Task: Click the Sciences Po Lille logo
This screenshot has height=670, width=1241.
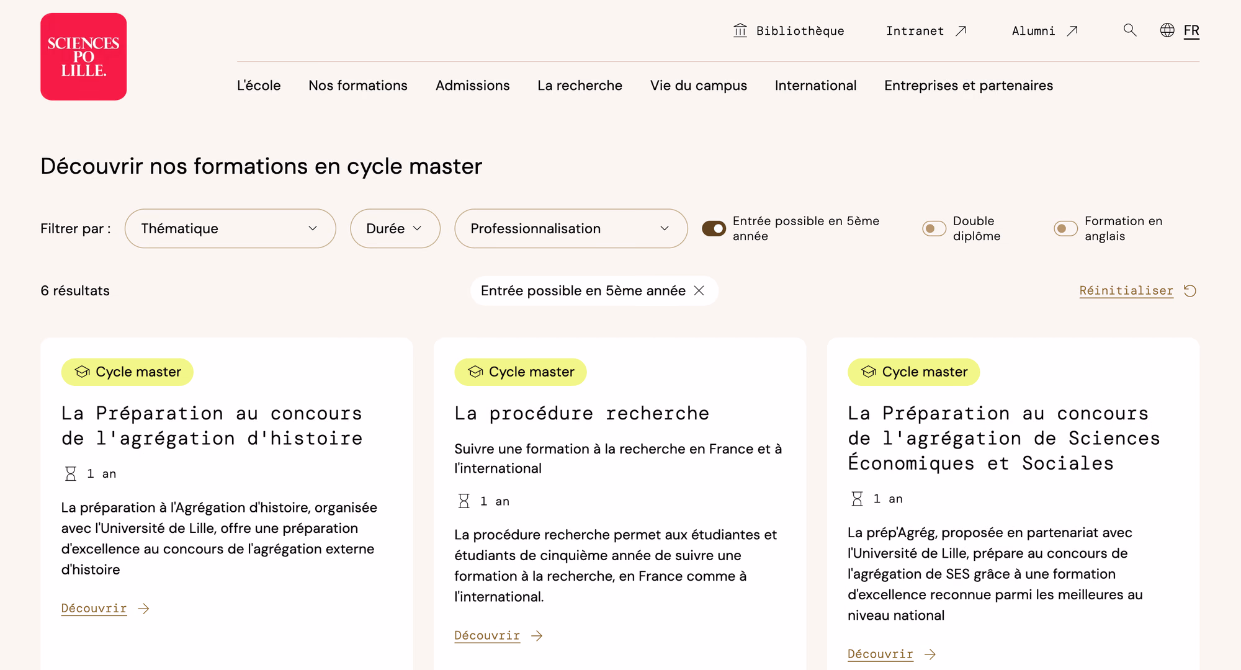Action: click(x=84, y=56)
